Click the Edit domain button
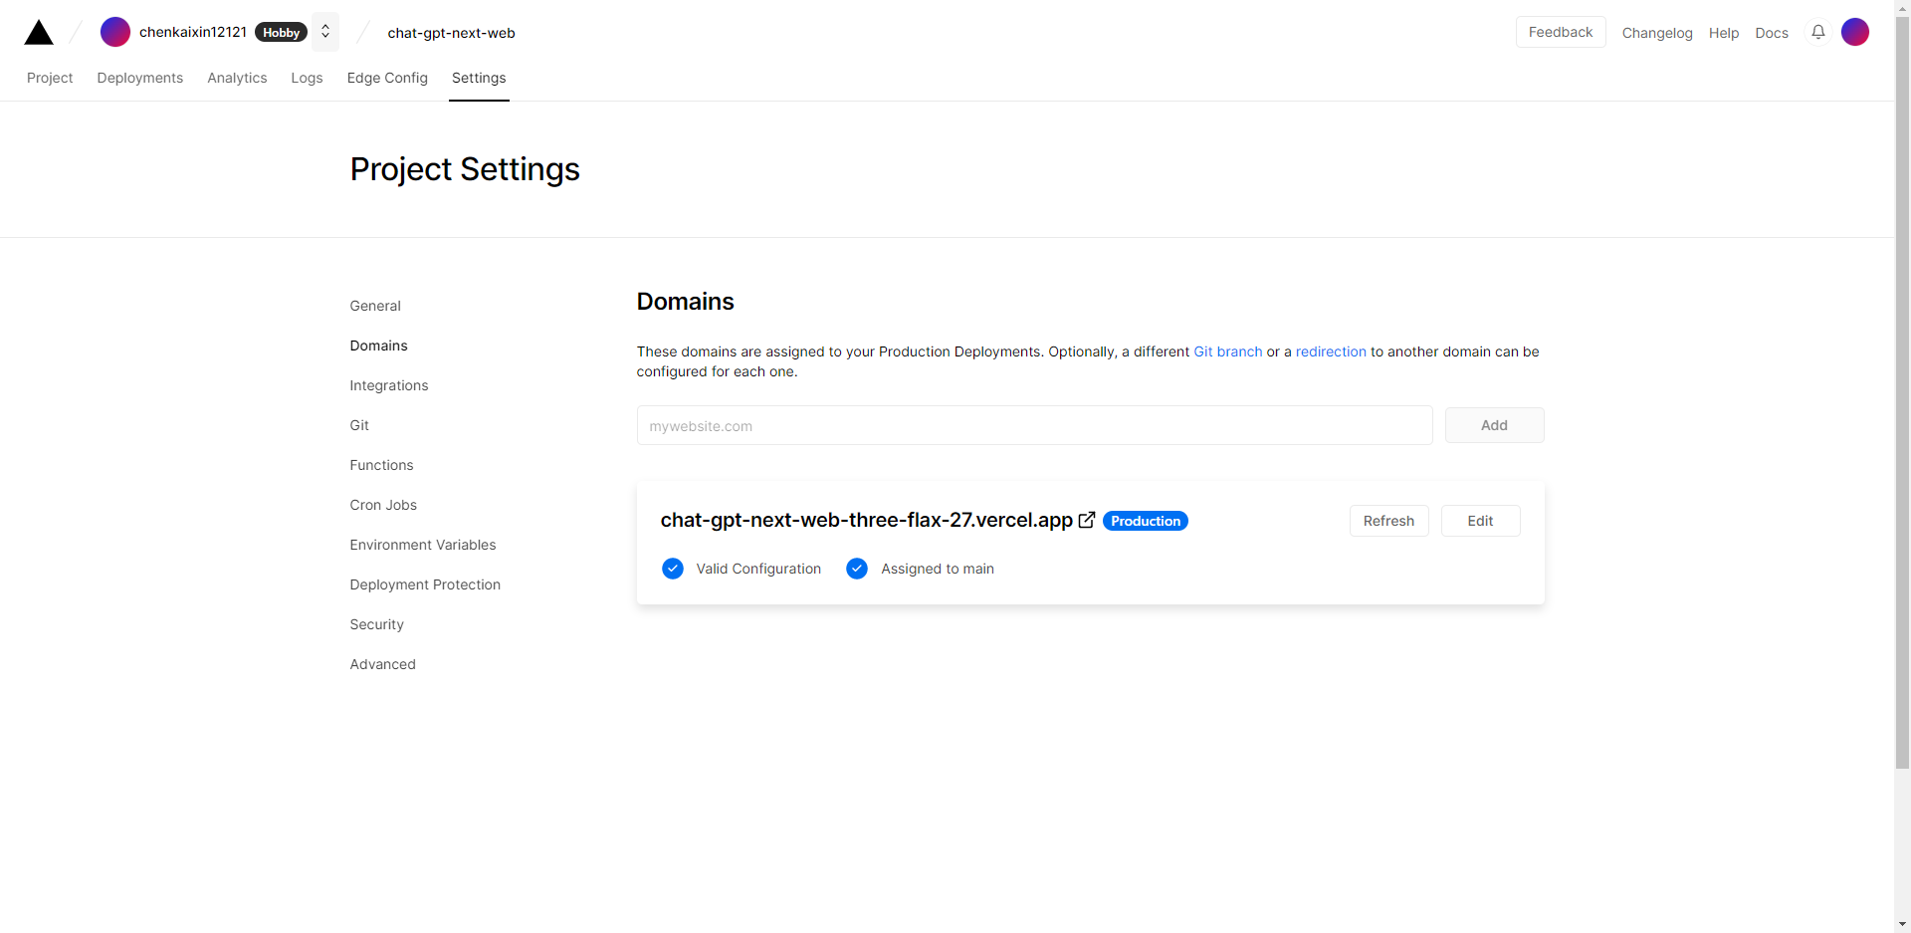 click(x=1480, y=521)
